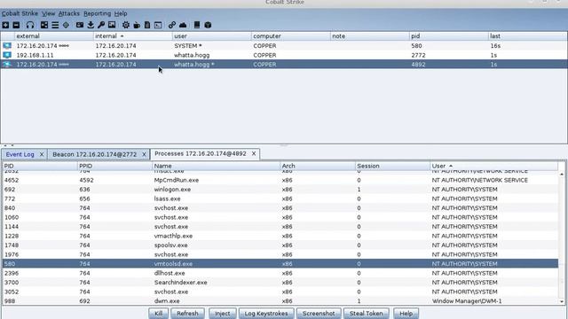
Task: Sort processes by the PPID column
Action: [114, 166]
